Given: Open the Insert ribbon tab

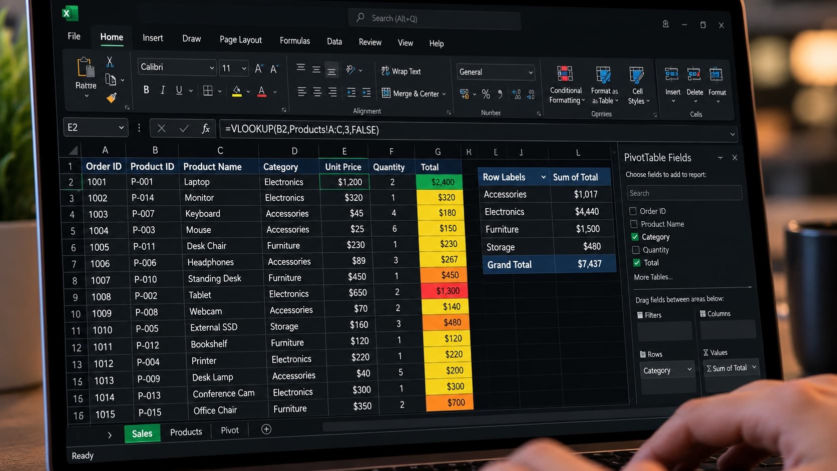Looking at the screenshot, I should pyautogui.click(x=153, y=38).
